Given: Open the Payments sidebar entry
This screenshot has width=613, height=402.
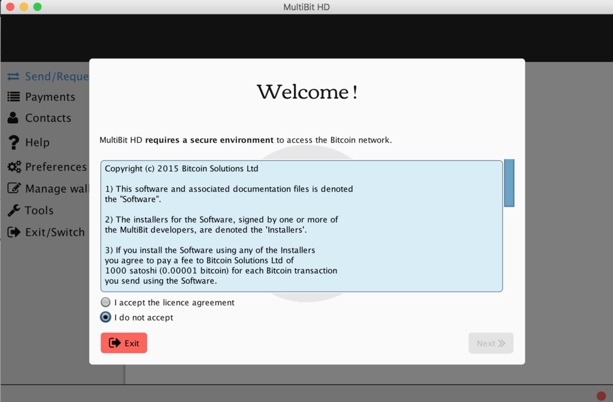Looking at the screenshot, I should 50,96.
